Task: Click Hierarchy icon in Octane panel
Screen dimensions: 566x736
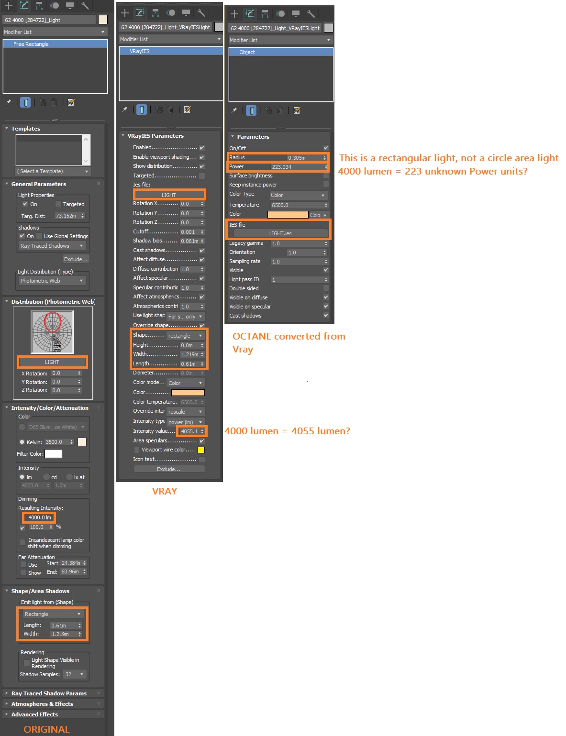Action: [x=265, y=14]
